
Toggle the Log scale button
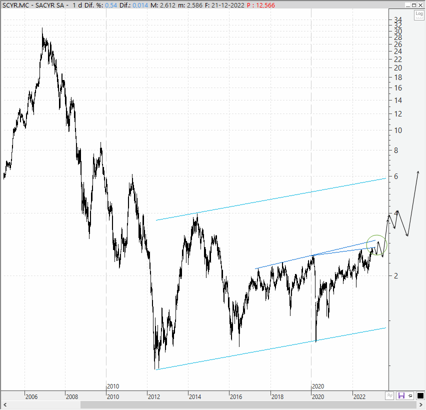click(x=419, y=15)
